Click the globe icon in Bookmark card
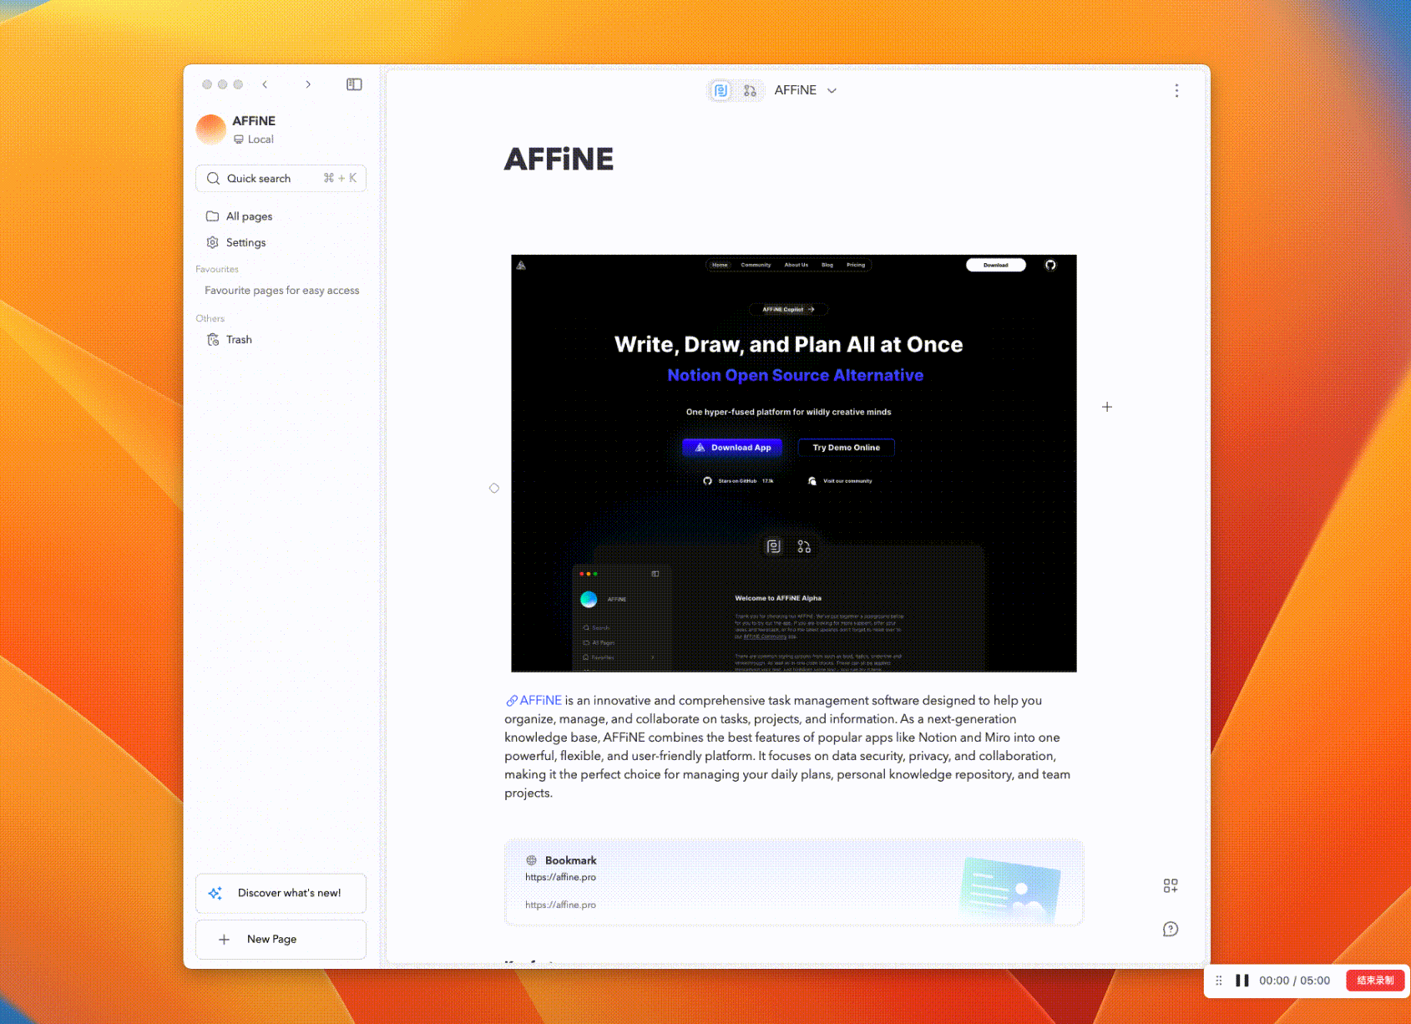Screen dimensions: 1411x1024 coord(531,860)
